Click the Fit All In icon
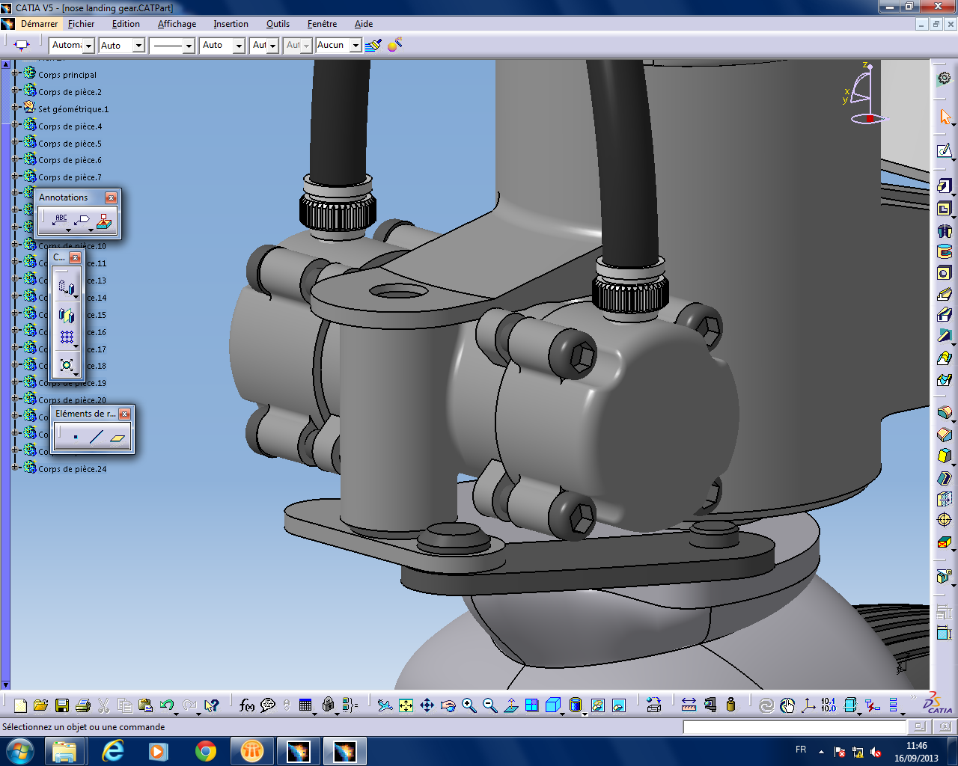This screenshot has height=766, width=958. click(406, 705)
